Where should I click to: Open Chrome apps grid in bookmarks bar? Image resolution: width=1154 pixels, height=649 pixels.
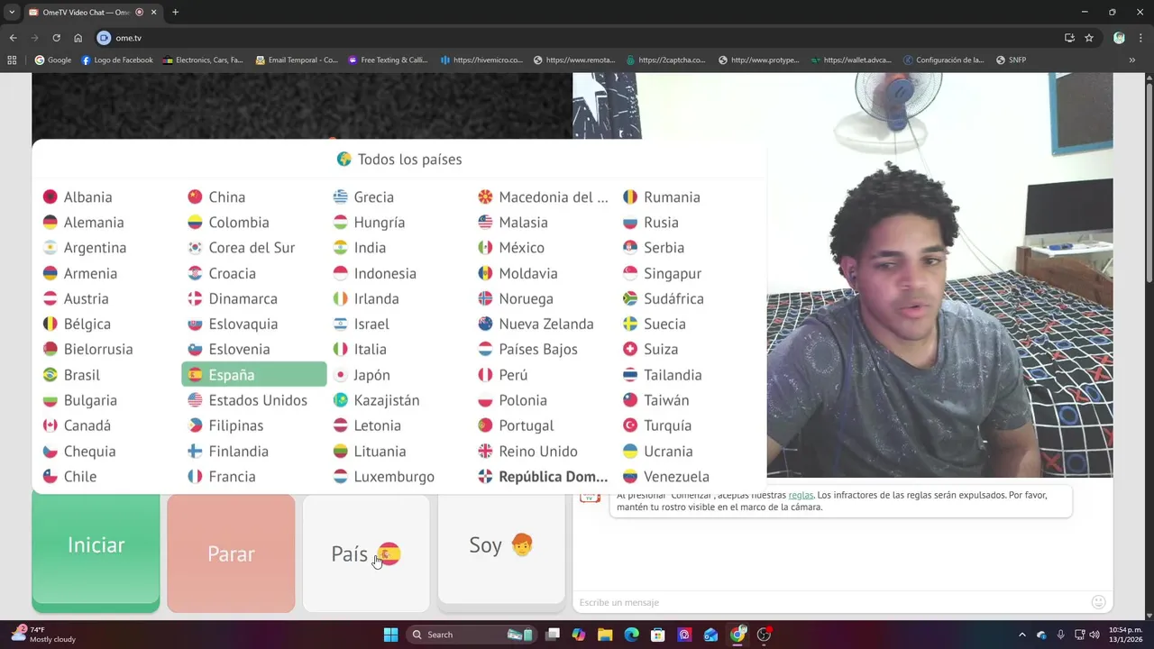(12, 60)
